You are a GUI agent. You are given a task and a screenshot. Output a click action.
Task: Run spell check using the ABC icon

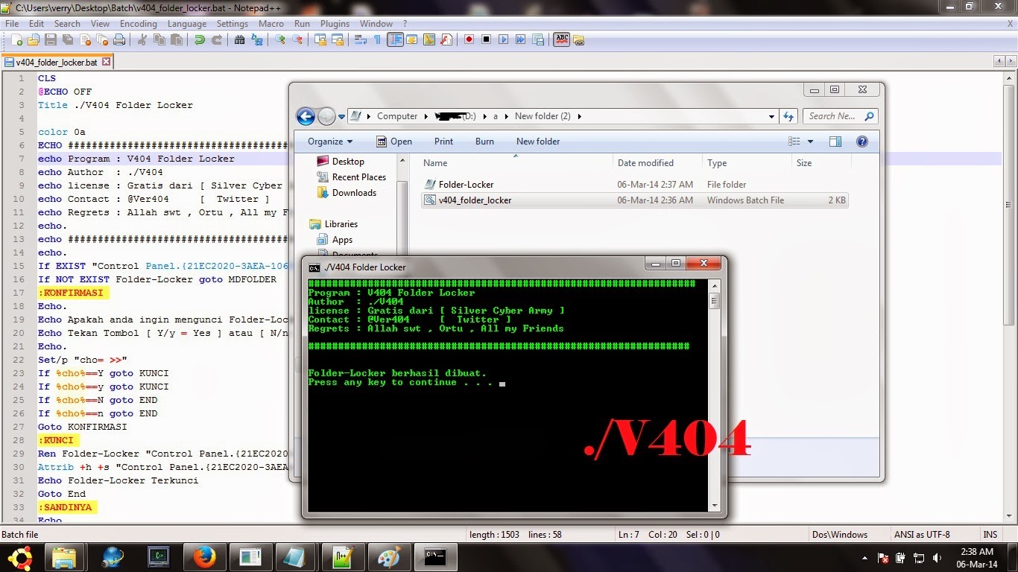point(562,39)
